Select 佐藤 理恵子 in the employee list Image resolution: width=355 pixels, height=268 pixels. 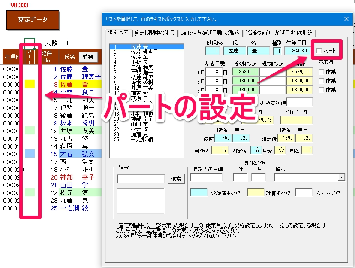click(x=144, y=52)
